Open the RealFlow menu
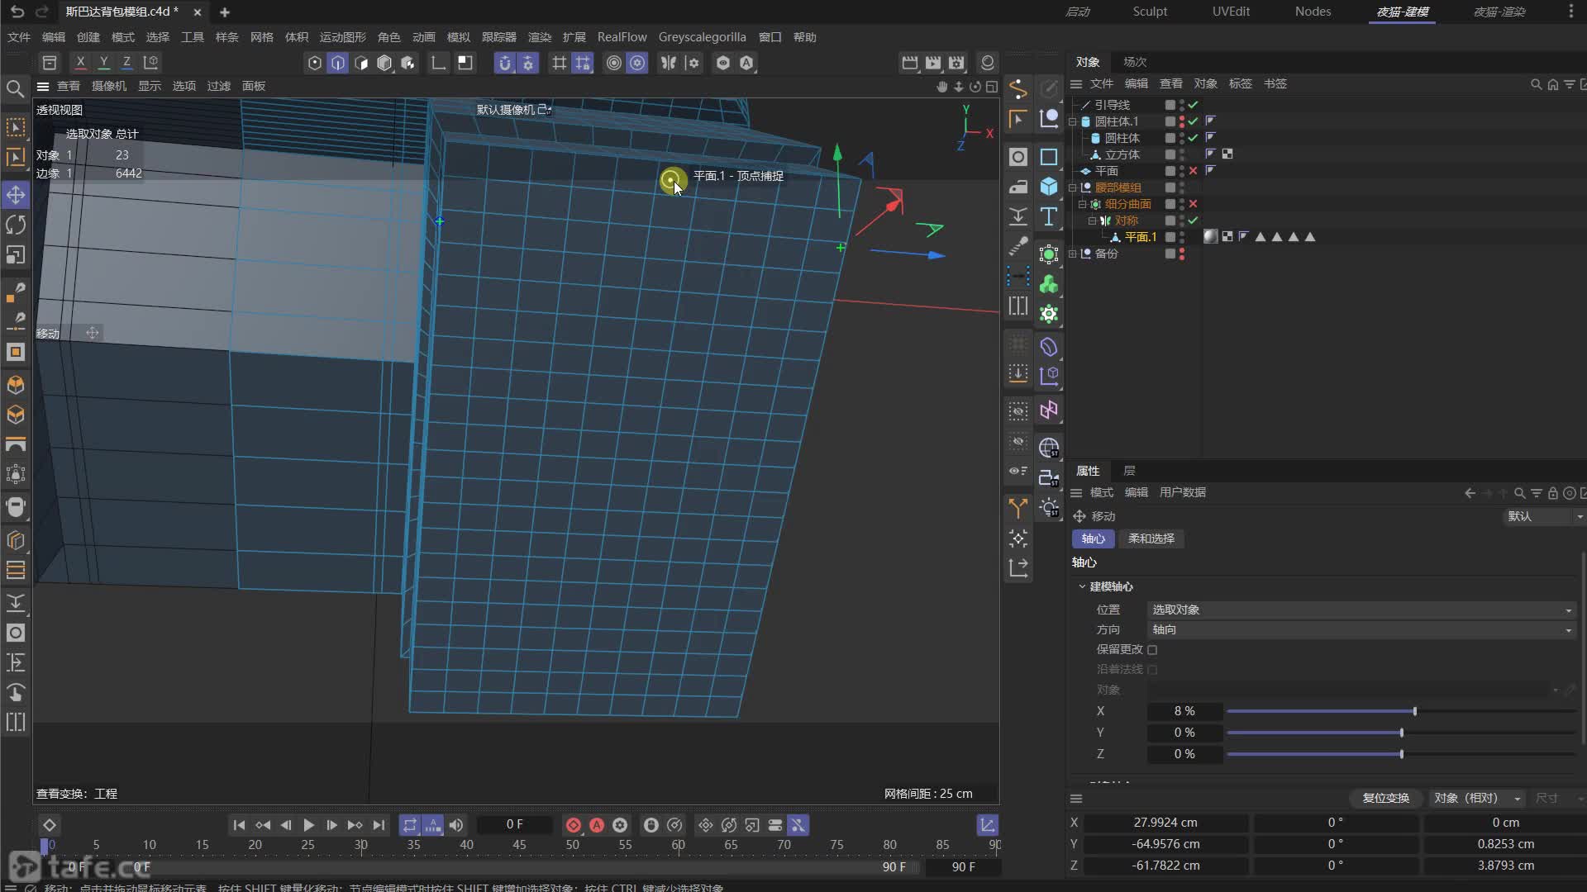The height and width of the screenshot is (892, 1587). pos(622,37)
